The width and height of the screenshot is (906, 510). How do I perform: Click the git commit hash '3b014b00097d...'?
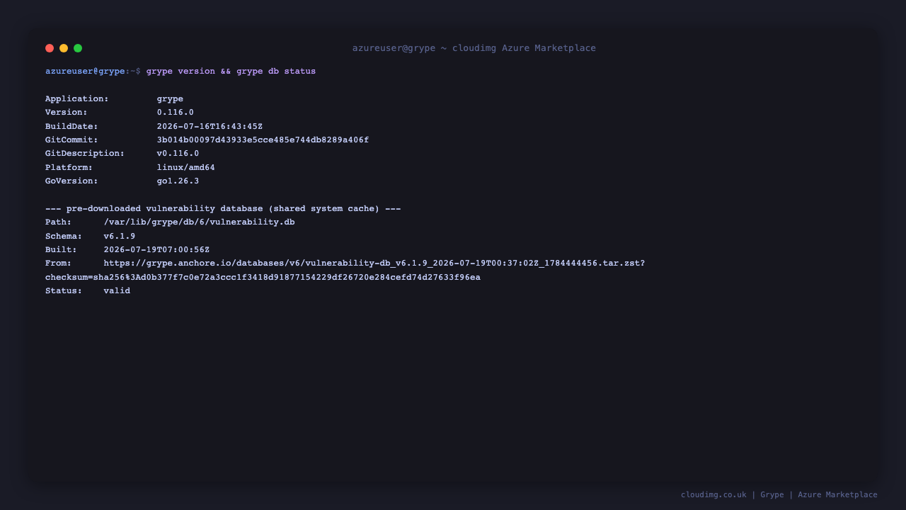click(x=263, y=140)
